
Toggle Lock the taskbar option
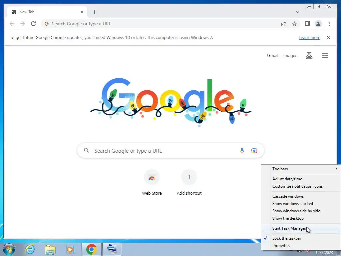pos(301,238)
